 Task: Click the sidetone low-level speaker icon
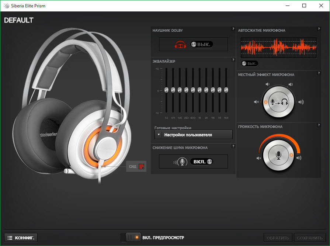point(267,84)
